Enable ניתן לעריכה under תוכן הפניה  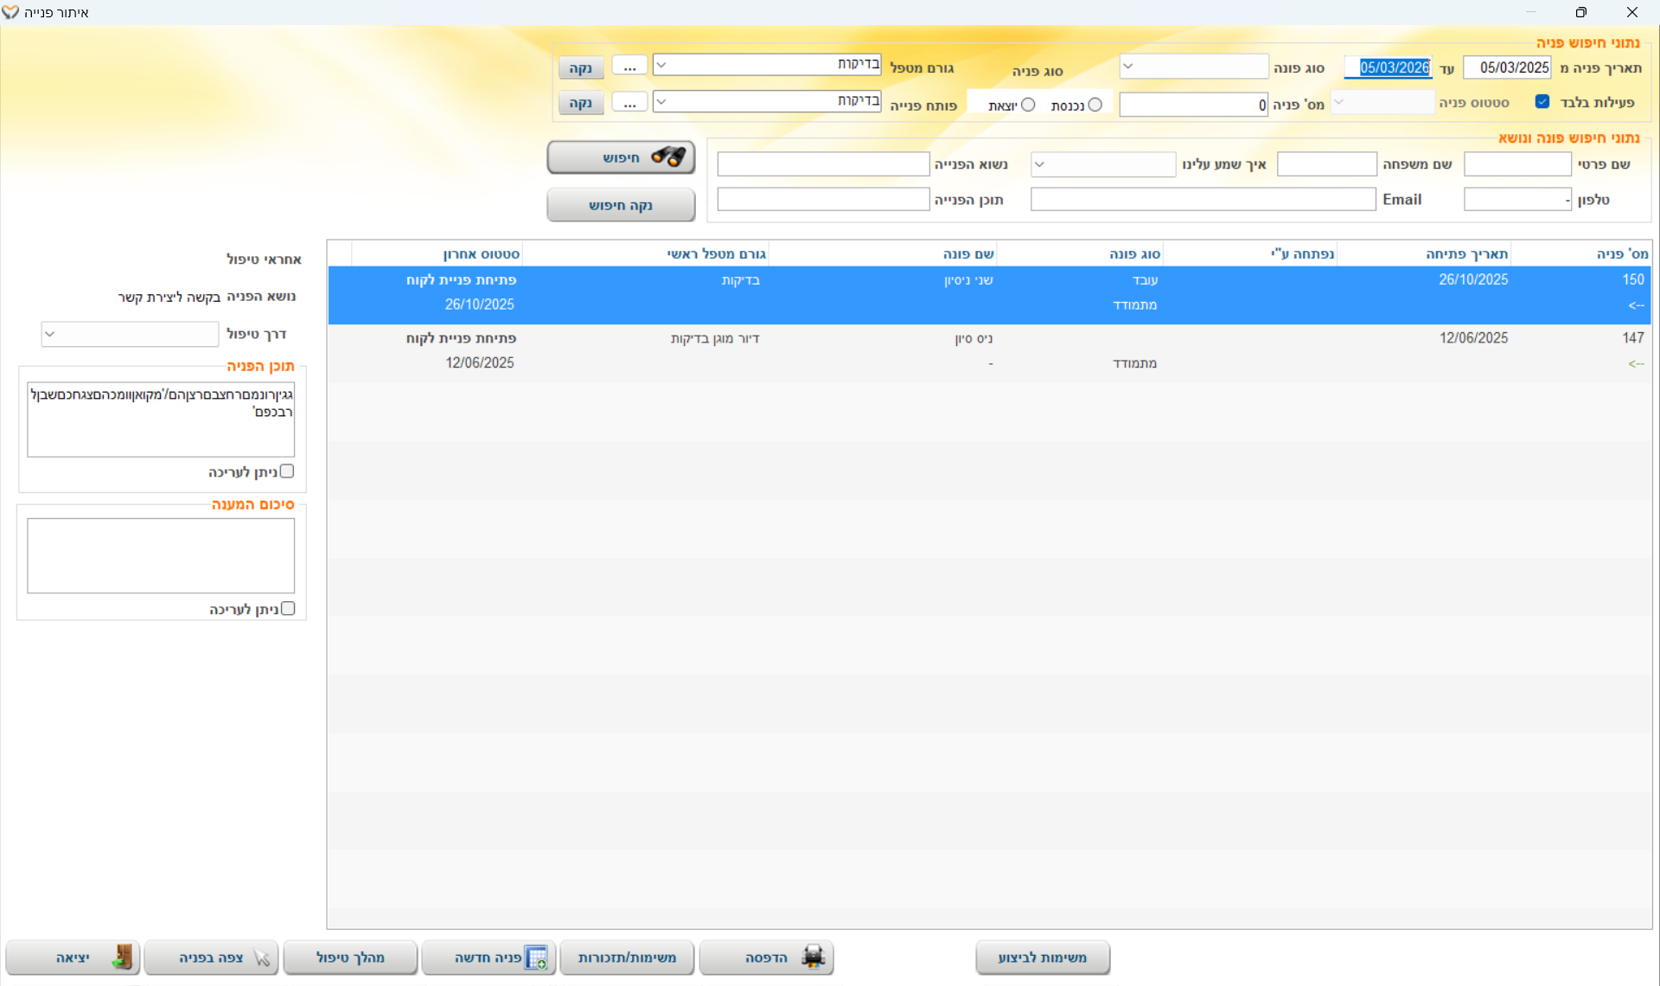coord(287,471)
